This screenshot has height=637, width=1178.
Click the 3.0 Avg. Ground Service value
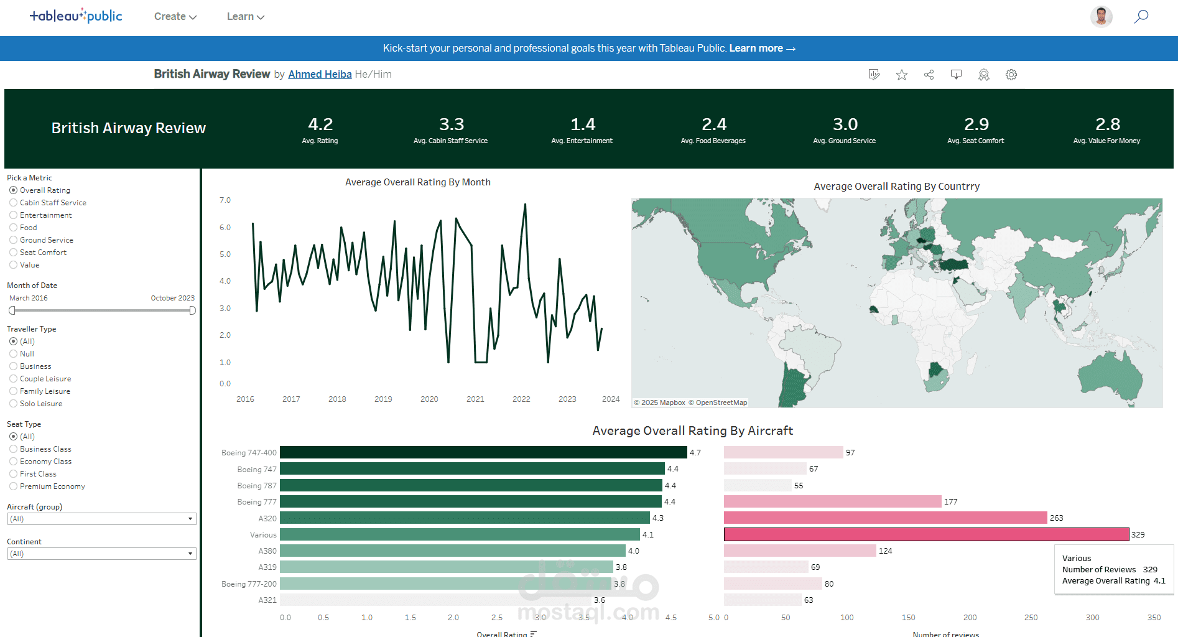pyautogui.click(x=845, y=124)
